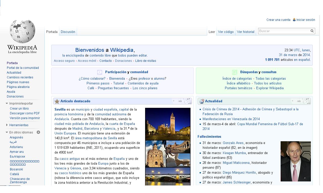Collapse the En otros idiomas section
The width and height of the screenshot is (323, 193).
click(x=7, y=132)
